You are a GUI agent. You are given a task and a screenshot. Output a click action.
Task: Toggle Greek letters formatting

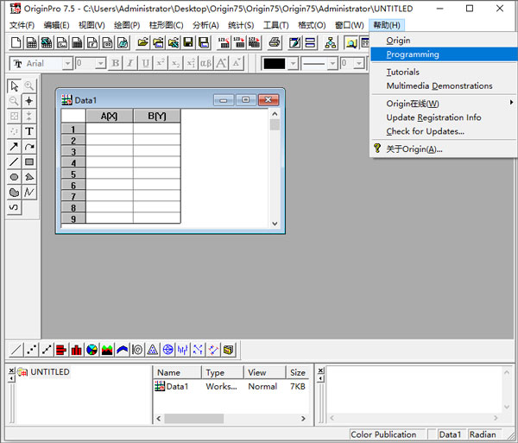point(205,63)
